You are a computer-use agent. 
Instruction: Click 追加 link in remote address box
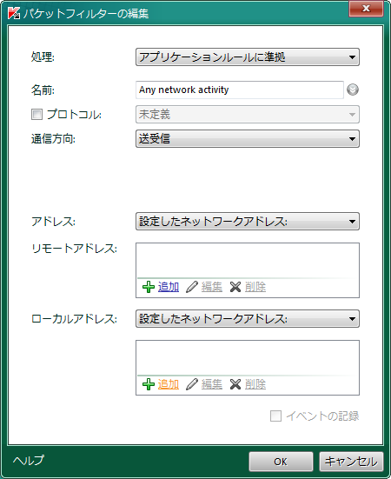point(169,287)
